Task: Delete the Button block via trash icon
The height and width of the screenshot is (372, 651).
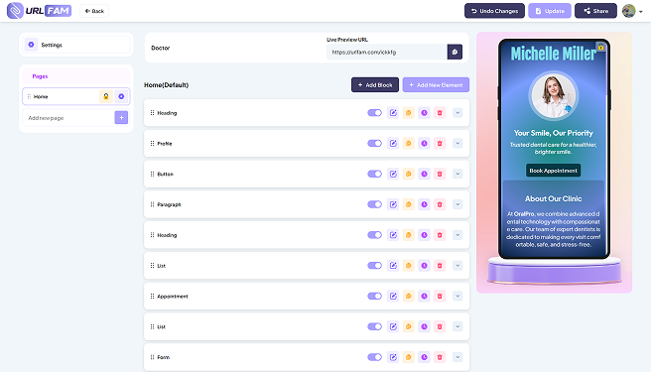Action: tap(440, 174)
